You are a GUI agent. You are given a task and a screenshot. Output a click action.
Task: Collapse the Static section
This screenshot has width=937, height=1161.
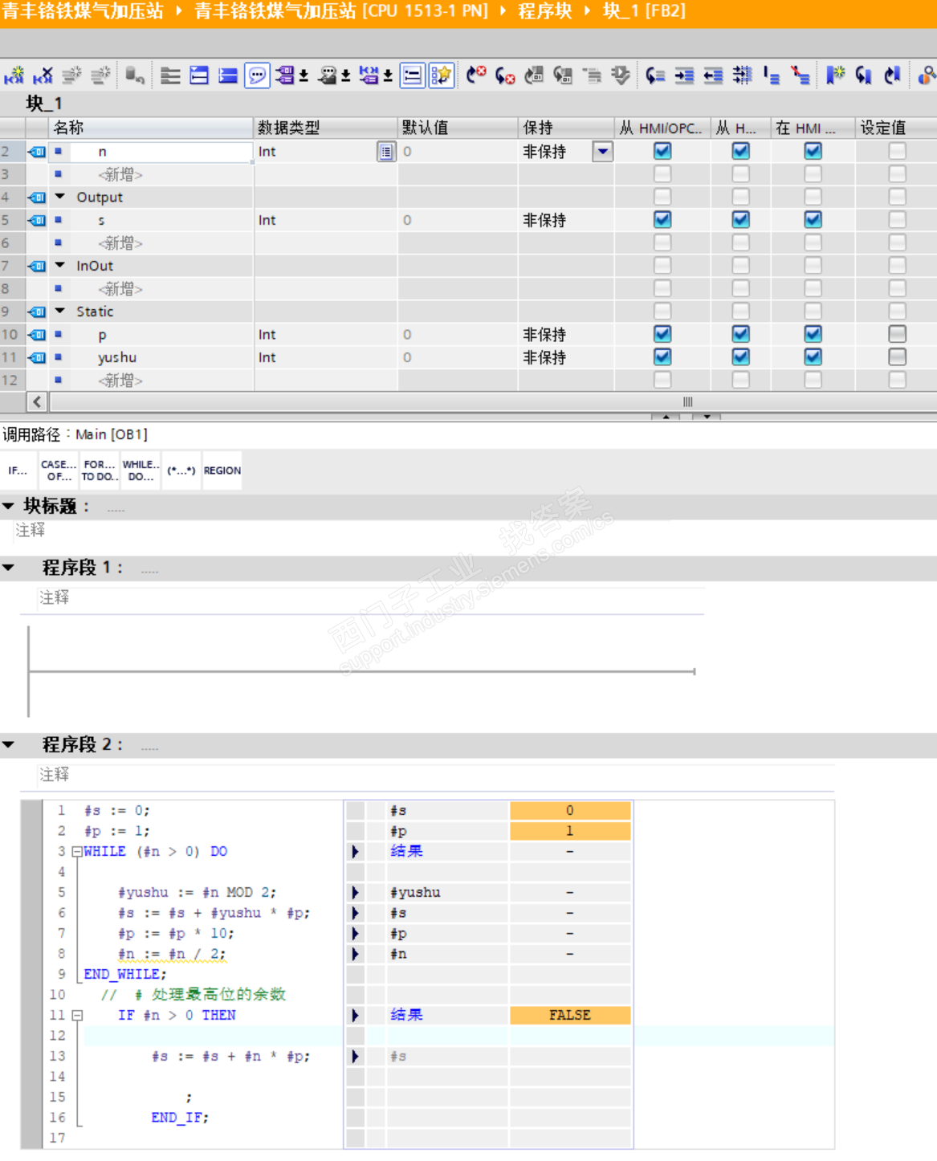pyautogui.click(x=60, y=311)
